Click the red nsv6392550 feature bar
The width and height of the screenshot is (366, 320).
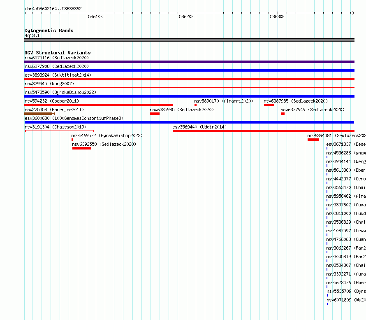pyautogui.click(x=81, y=148)
